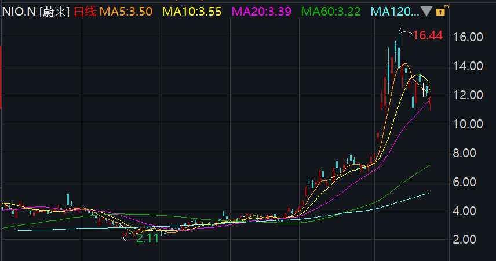Click the 2.00 price axis label
The image size is (496, 261).
pyautogui.click(x=464, y=240)
